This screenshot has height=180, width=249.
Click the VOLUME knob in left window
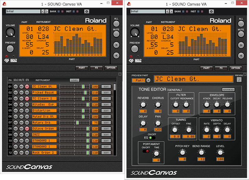click(x=11, y=32)
